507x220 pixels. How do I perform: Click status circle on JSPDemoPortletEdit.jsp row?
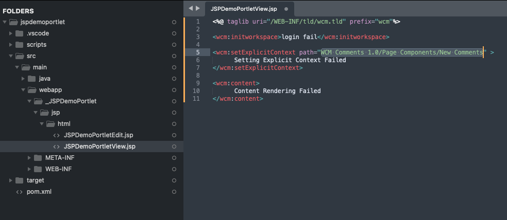point(174,135)
